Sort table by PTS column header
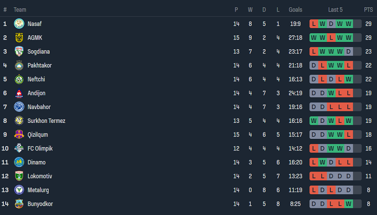Viewport: 377px width, 215px height. pyautogui.click(x=368, y=10)
